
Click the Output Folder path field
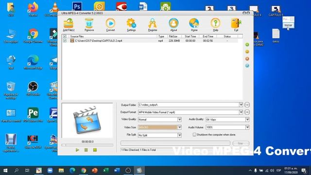pyautogui.click(x=189, y=105)
